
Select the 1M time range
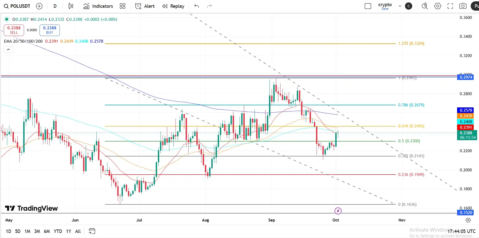[27, 231]
